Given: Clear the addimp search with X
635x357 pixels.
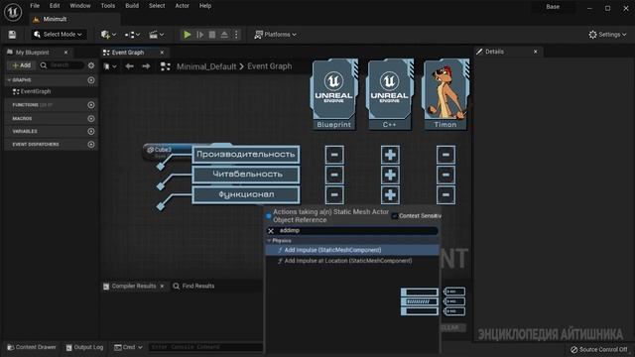Looking at the screenshot, I should (x=271, y=231).
